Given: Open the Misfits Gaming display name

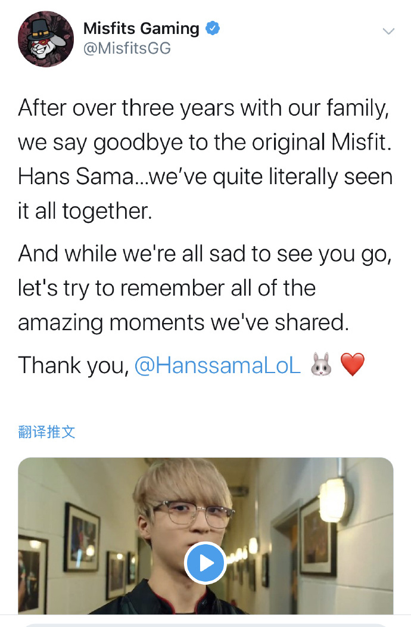Looking at the screenshot, I should tap(141, 29).
